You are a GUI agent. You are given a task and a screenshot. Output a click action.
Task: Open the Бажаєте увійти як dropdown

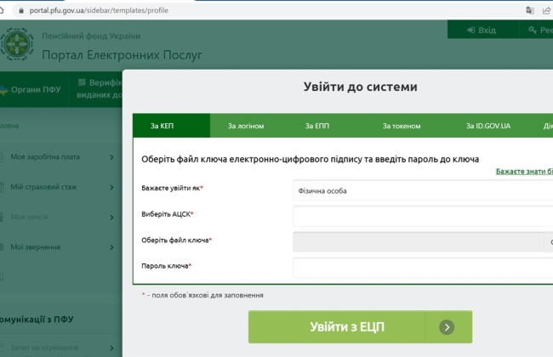(x=423, y=190)
